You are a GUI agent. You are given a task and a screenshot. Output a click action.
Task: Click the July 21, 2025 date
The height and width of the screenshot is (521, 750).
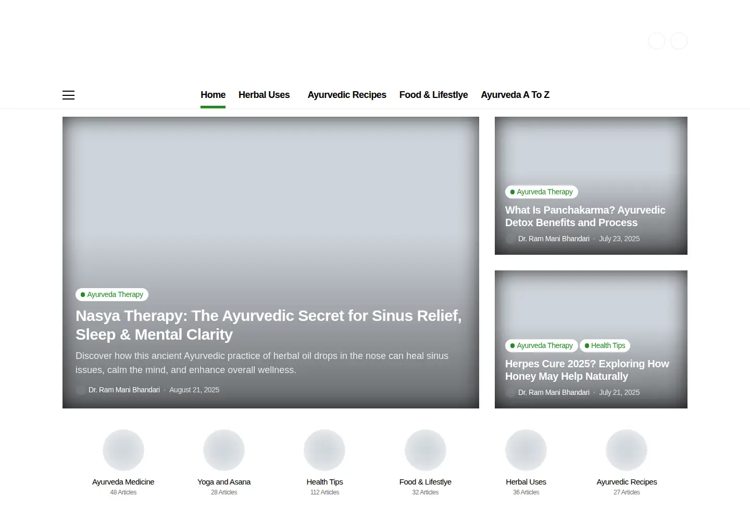(619, 392)
